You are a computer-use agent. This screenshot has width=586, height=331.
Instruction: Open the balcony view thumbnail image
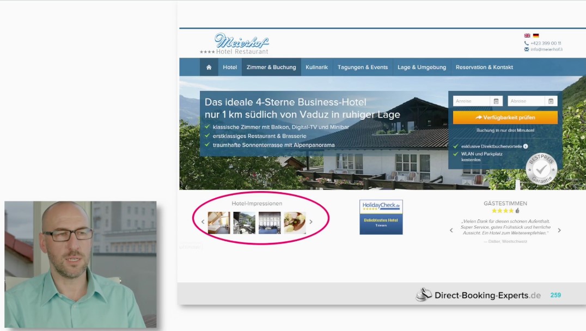click(244, 223)
